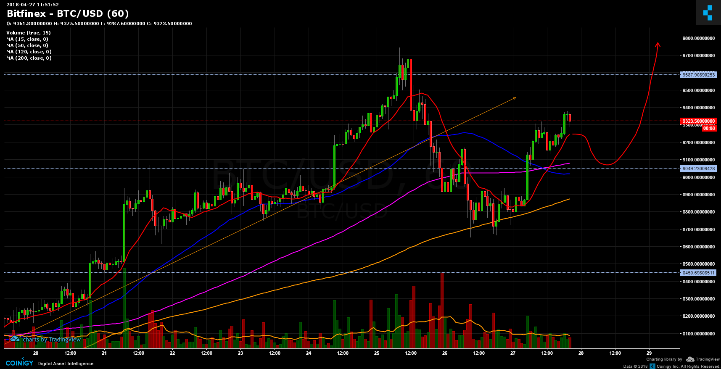
Task: Click the 8200.00000000 price axis label
Action: [699, 316]
